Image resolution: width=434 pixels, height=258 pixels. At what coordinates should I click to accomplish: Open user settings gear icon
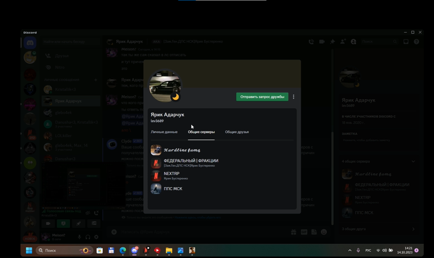pos(96,237)
